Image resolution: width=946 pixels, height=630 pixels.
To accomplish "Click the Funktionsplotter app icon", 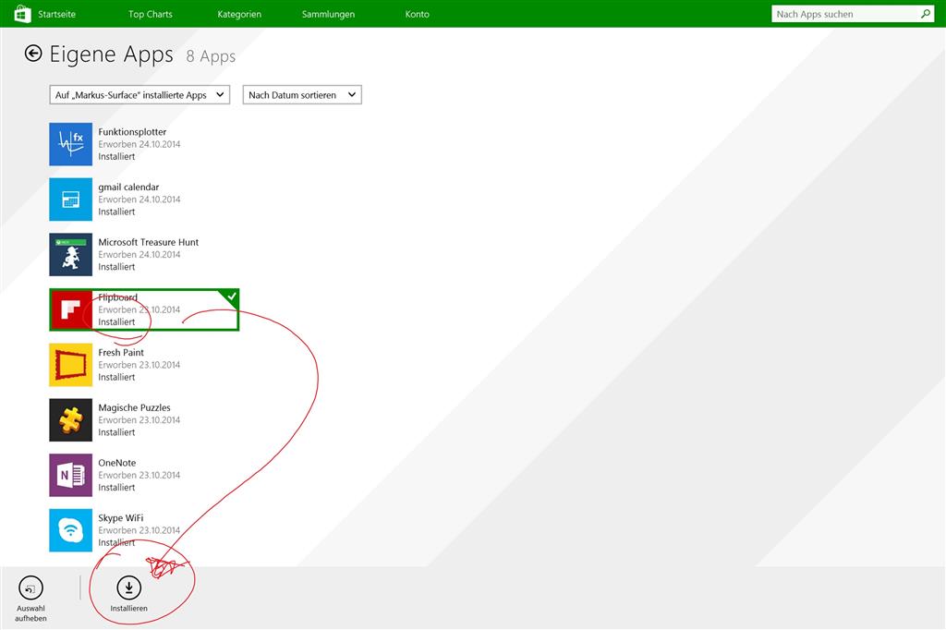I will [x=70, y=144].
